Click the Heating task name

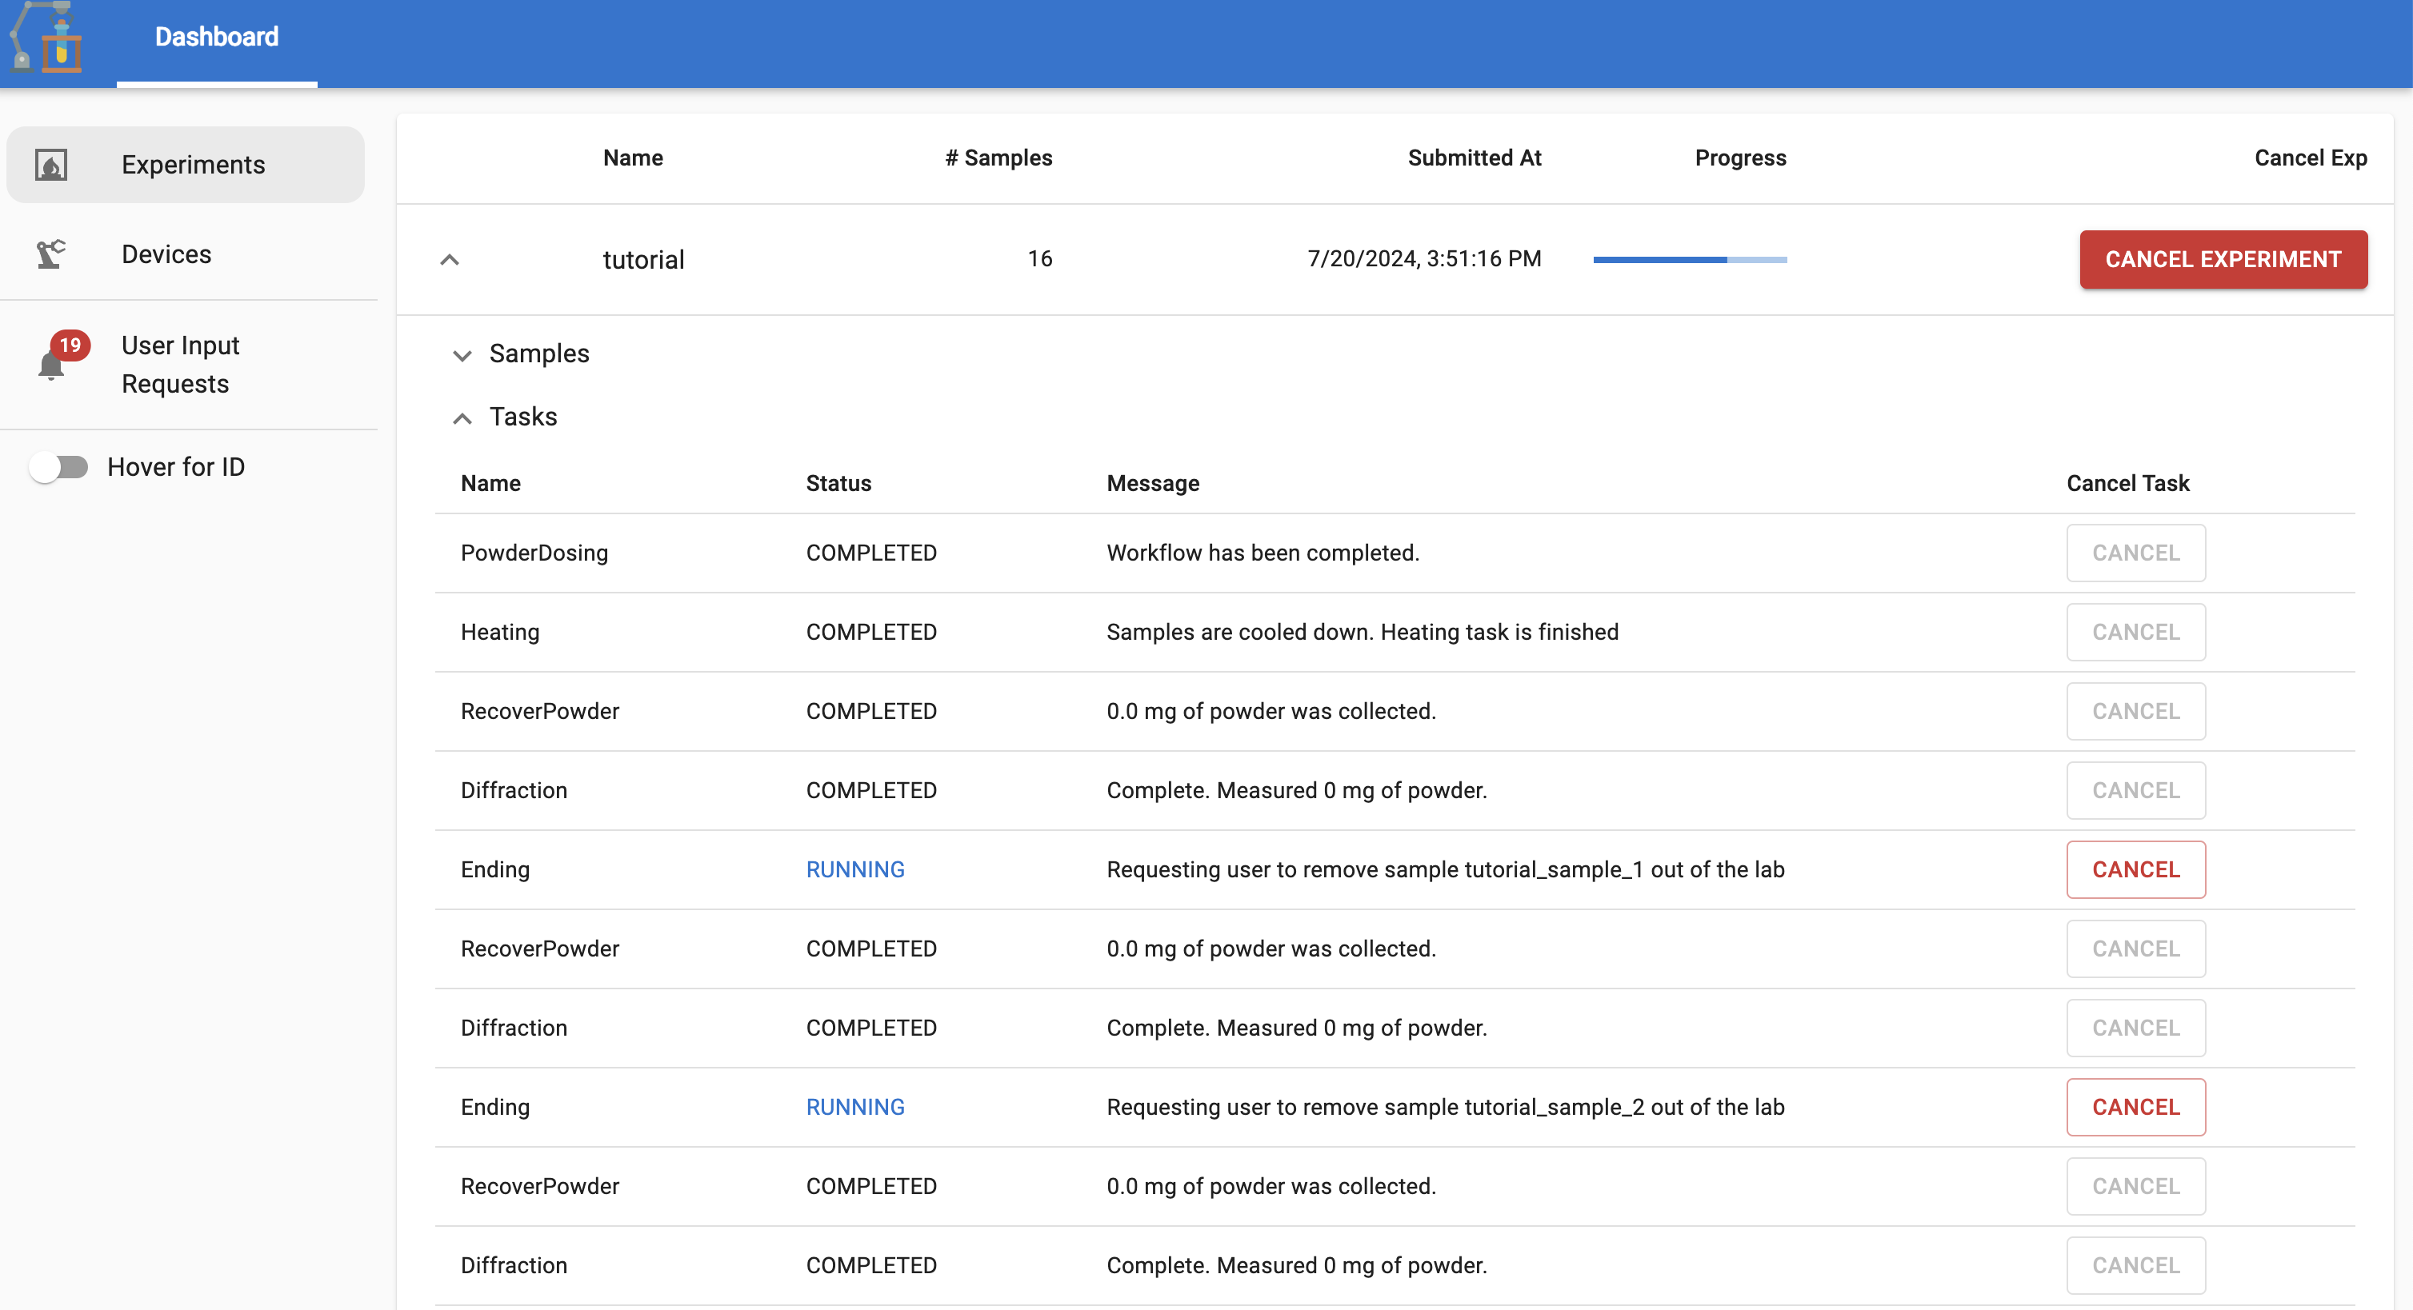click(500, 632)
